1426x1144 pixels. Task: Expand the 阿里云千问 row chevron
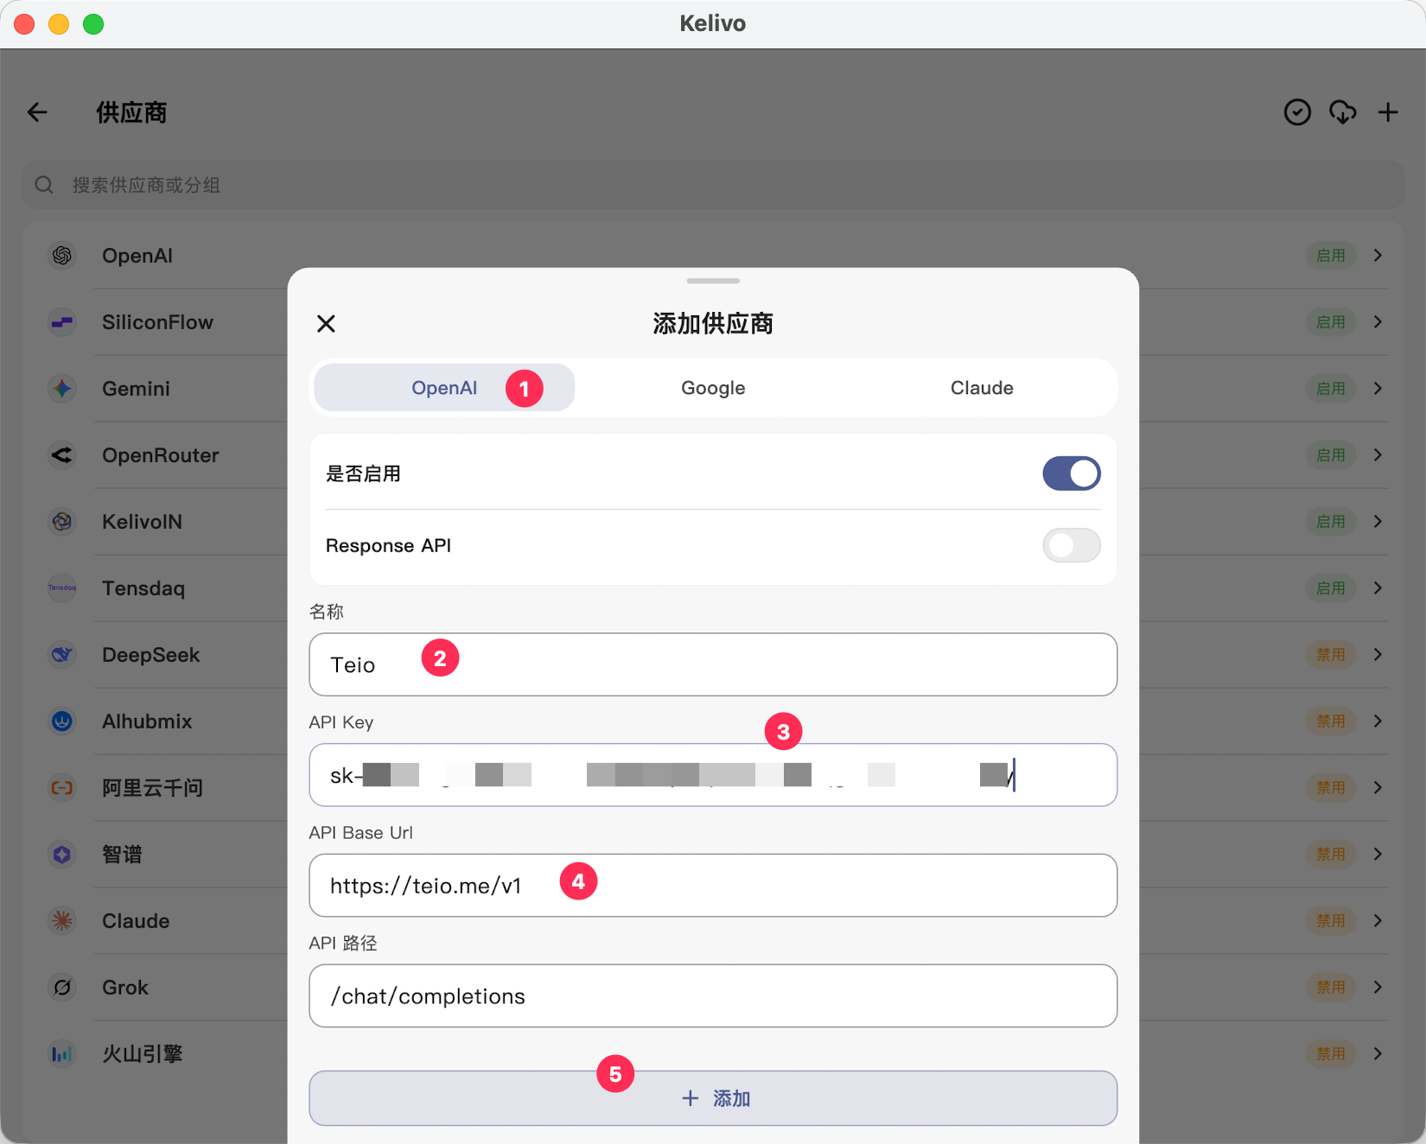1378,788
